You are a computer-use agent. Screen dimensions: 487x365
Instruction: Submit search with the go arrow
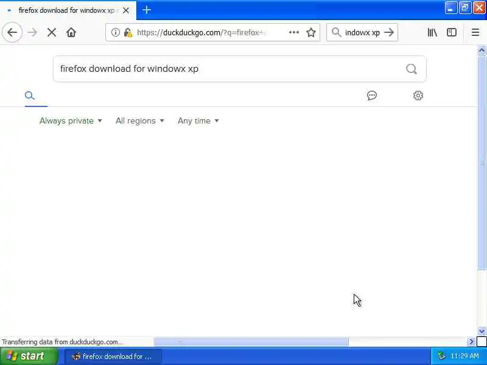pos(389,32)
